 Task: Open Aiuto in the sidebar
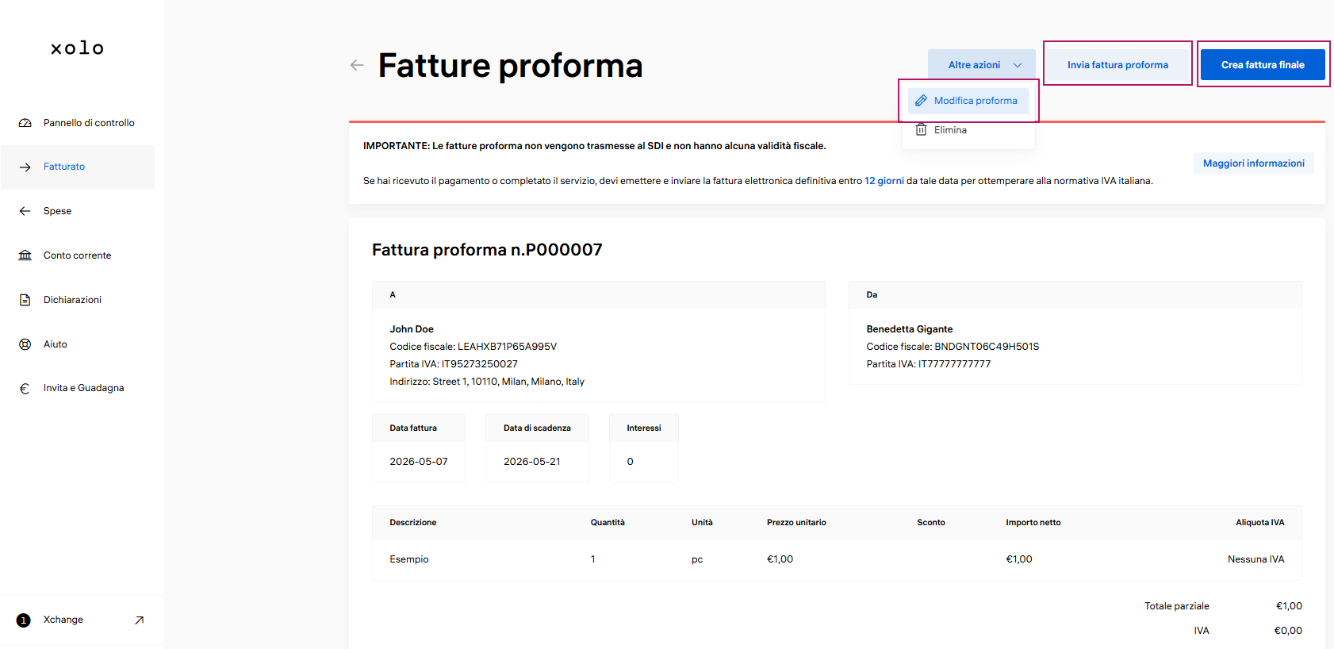click(78, 344)
